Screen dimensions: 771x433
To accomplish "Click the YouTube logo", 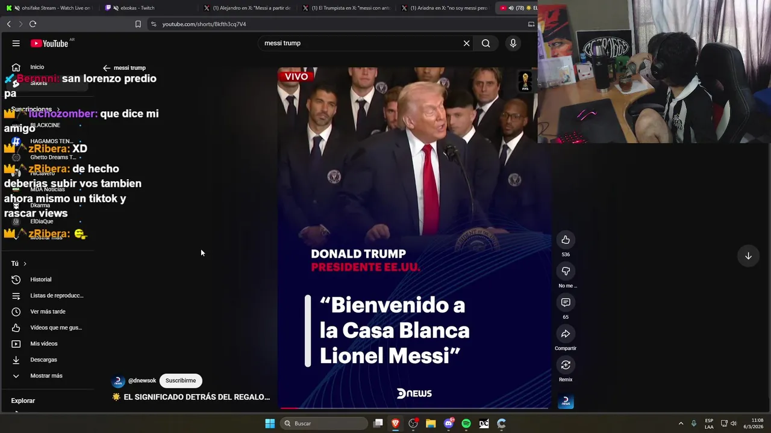I will pos(49,43).
